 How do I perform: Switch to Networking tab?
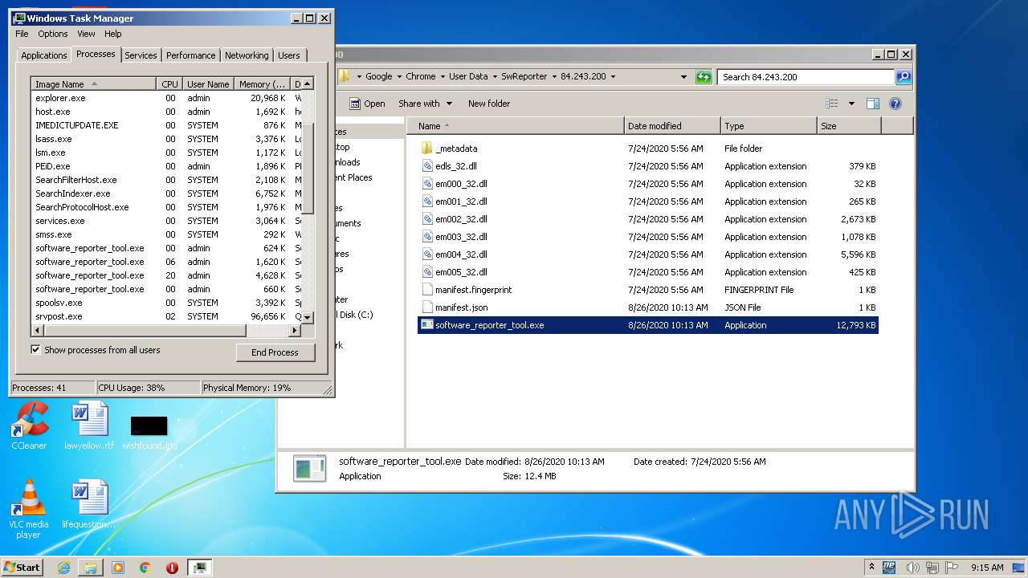[x=247, y=55]
